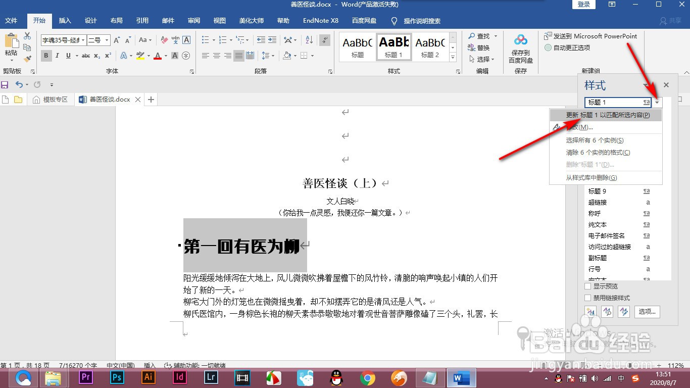The height and width of the screenshot is (388, 690).
Task: Align text right
Action: (x=228, y=56)
